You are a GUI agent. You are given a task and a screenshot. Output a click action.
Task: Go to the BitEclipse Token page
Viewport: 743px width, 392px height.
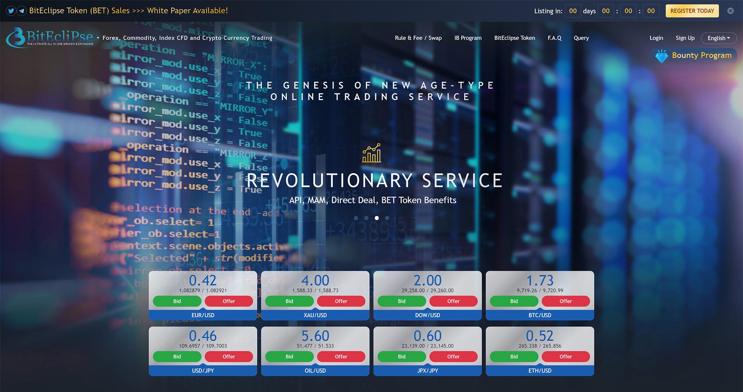514,38
